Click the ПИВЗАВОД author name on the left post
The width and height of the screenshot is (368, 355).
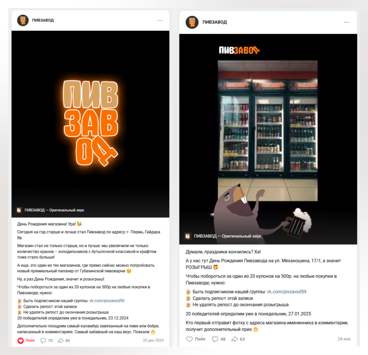[43, 20]
